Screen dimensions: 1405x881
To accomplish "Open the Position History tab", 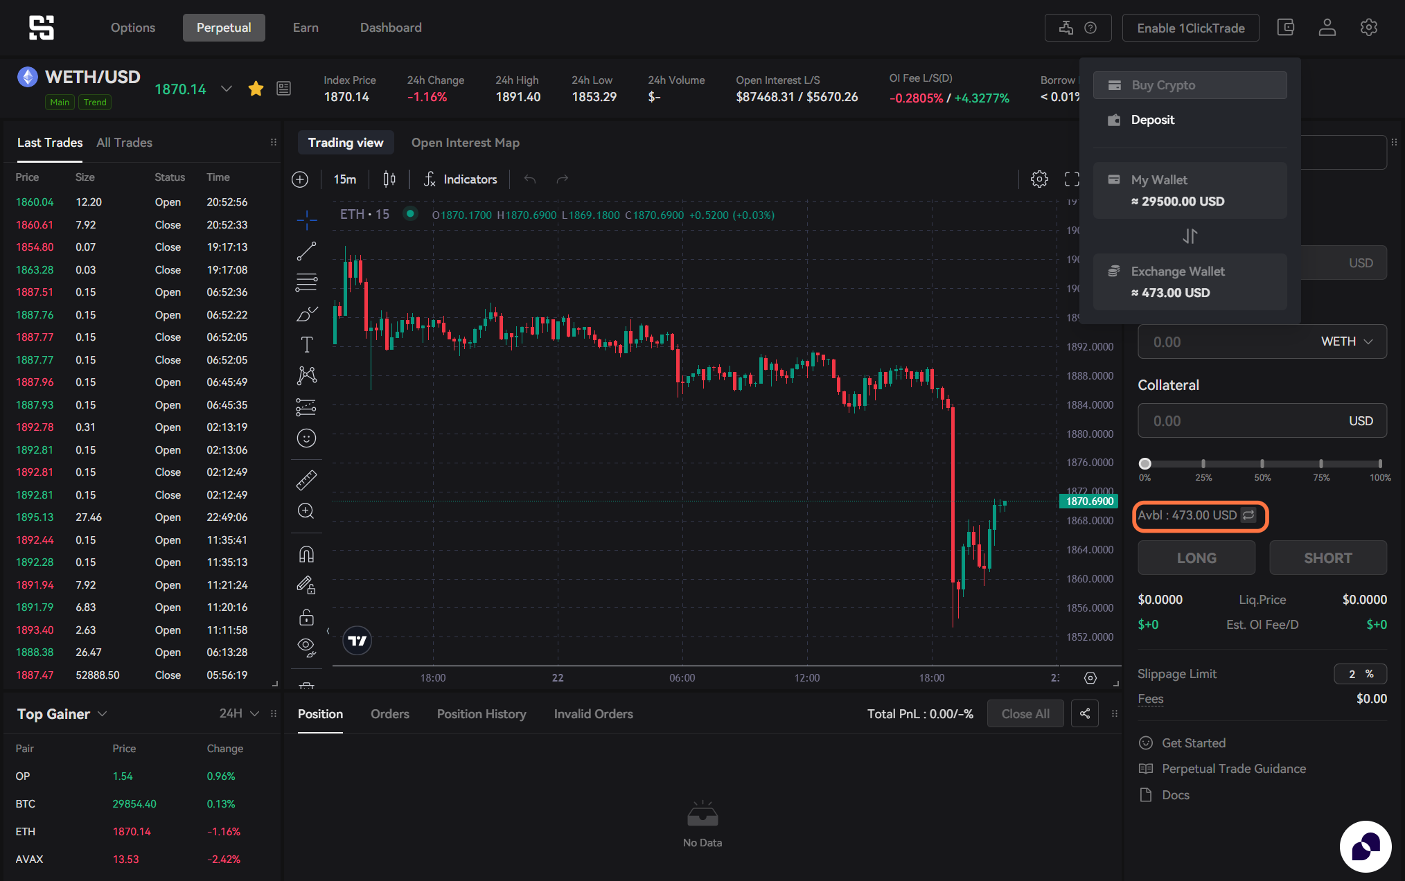I will click(481, 714).
